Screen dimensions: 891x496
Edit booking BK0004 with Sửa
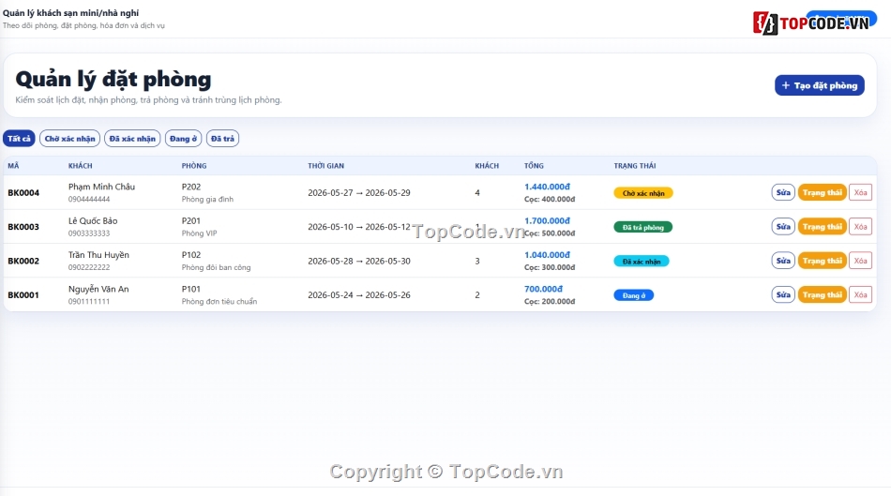783,192
